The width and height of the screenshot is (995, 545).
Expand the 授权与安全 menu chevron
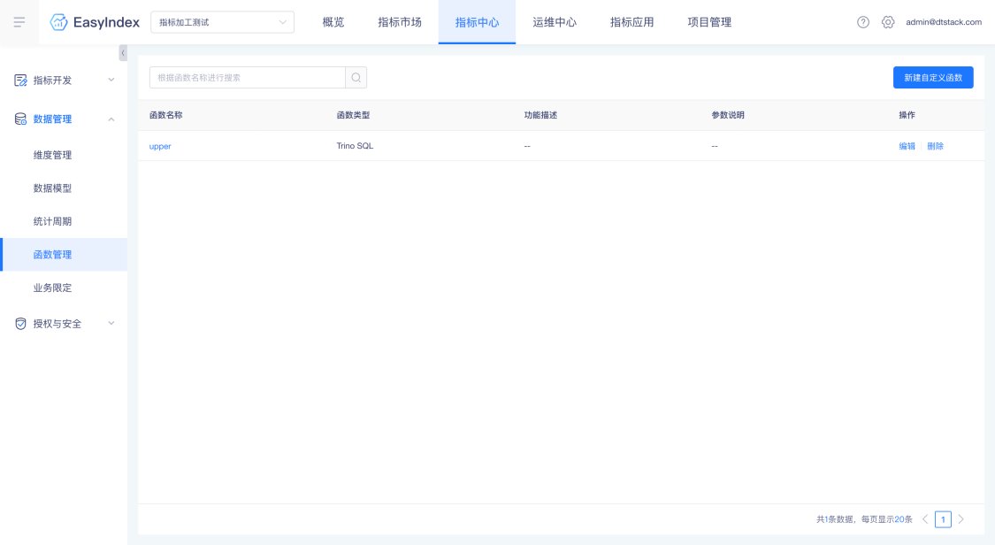pos(111,324)
